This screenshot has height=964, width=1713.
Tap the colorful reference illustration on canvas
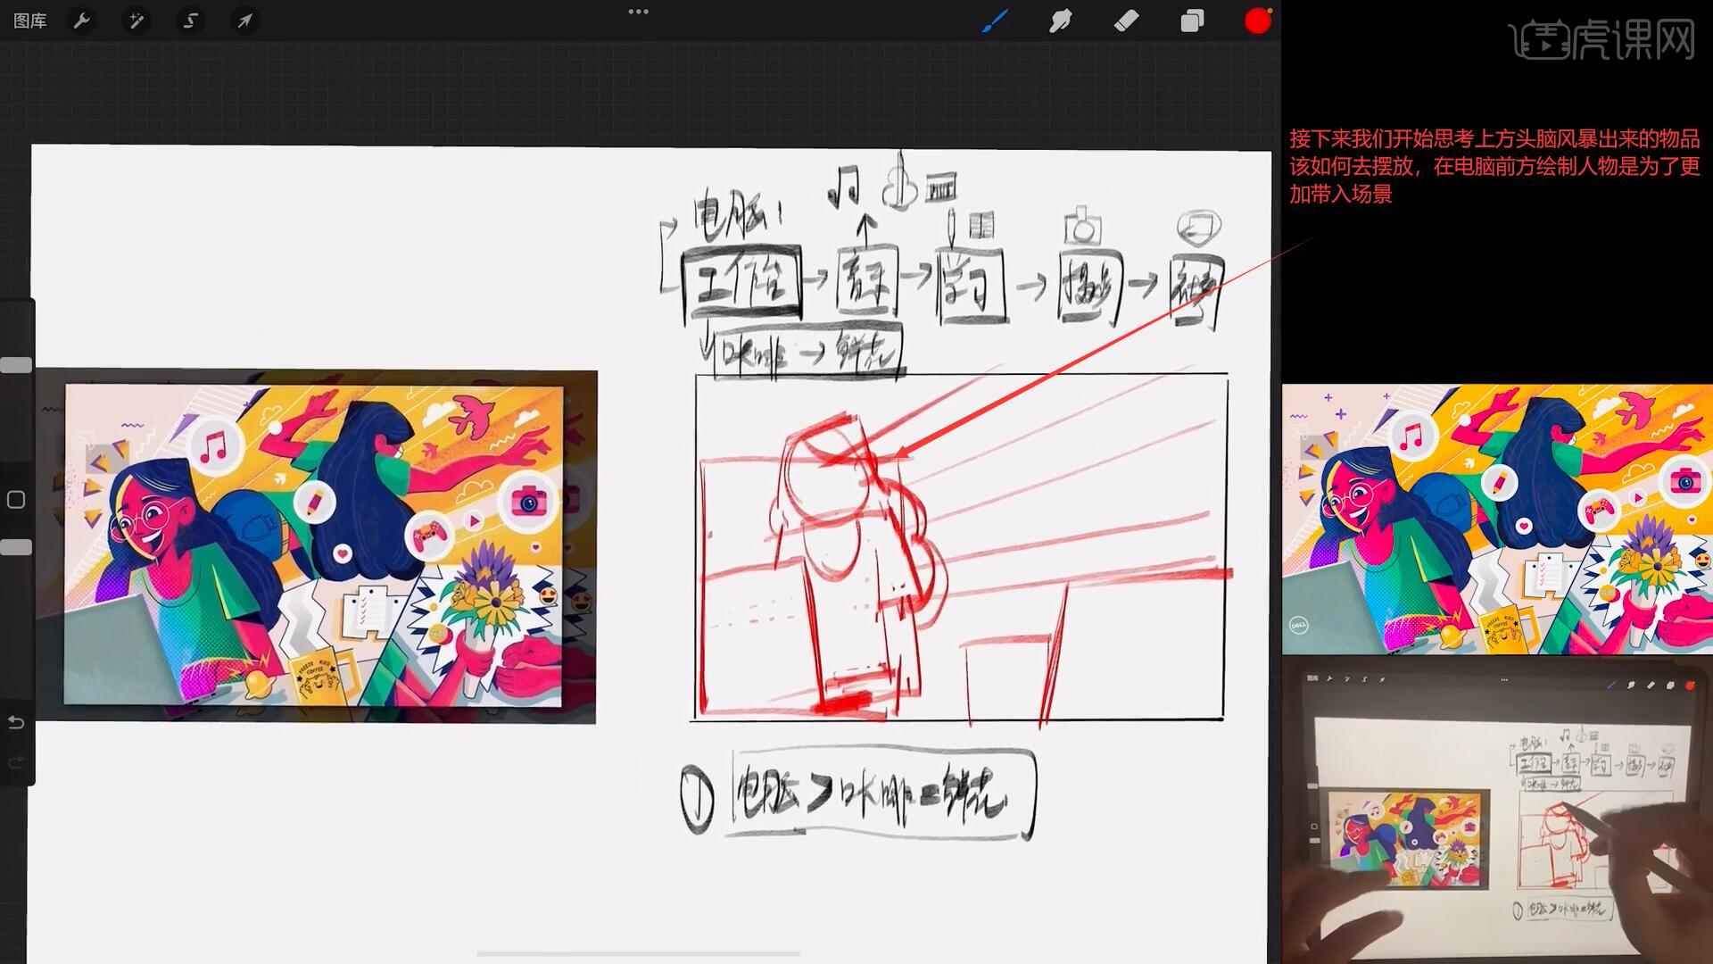(x=314, y=544)
